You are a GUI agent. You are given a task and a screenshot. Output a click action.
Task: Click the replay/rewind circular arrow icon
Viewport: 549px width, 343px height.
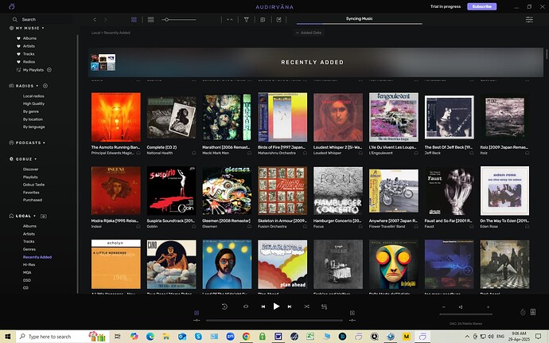pos(224,306)
